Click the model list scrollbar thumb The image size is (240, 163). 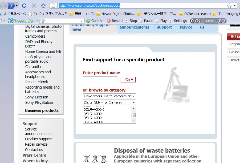pyautogui.click(x=134, y=115)
